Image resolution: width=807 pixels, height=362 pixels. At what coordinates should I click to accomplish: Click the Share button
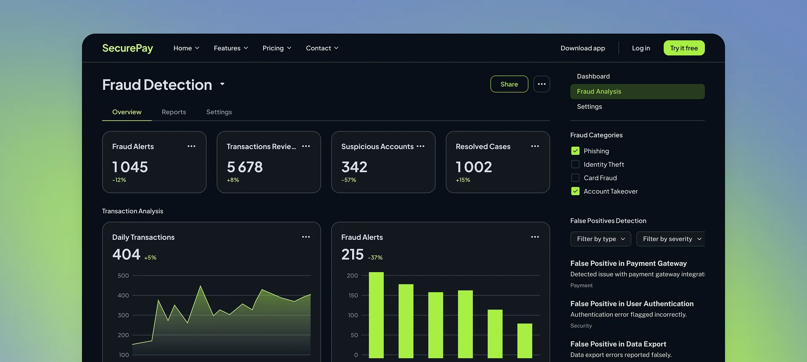[x=509, y=84]
